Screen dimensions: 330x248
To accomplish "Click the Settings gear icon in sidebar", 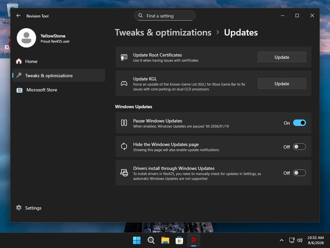I will click(19, 208).
